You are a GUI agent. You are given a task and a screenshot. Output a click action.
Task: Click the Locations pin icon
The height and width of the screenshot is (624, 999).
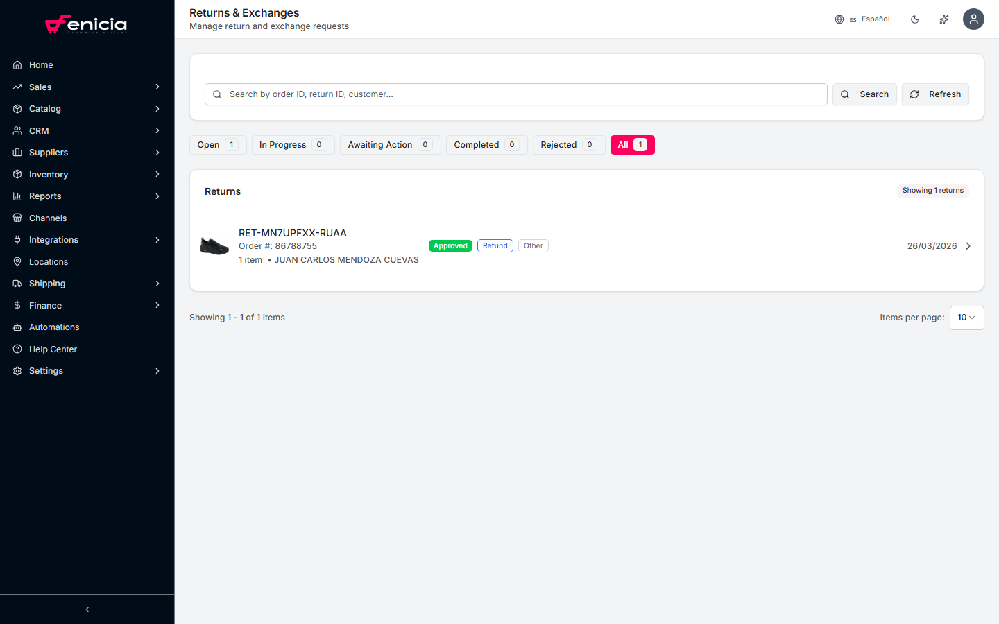17,261
